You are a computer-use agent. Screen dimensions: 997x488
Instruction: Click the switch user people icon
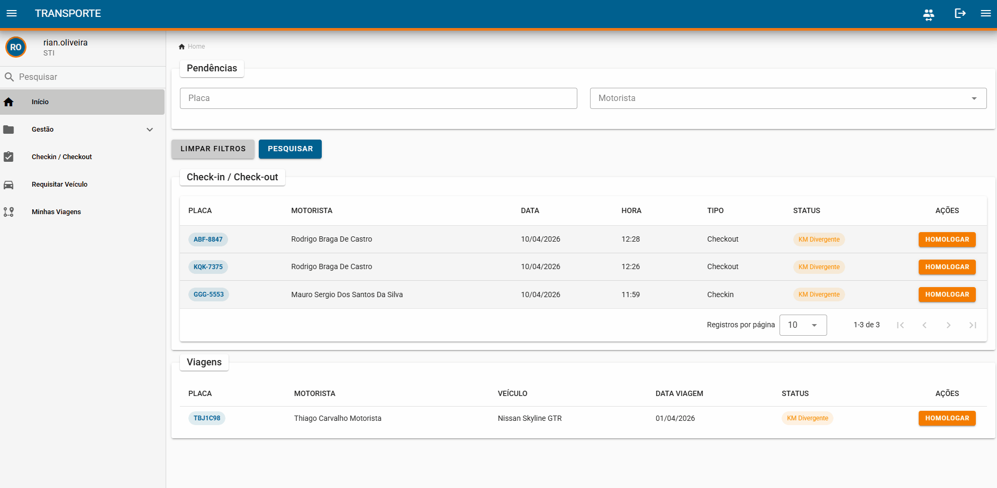tap(929, 14)
